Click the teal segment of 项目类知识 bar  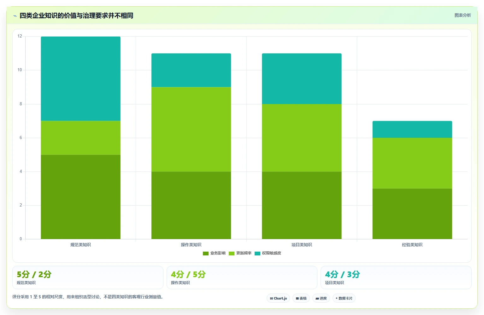[302, 79]
